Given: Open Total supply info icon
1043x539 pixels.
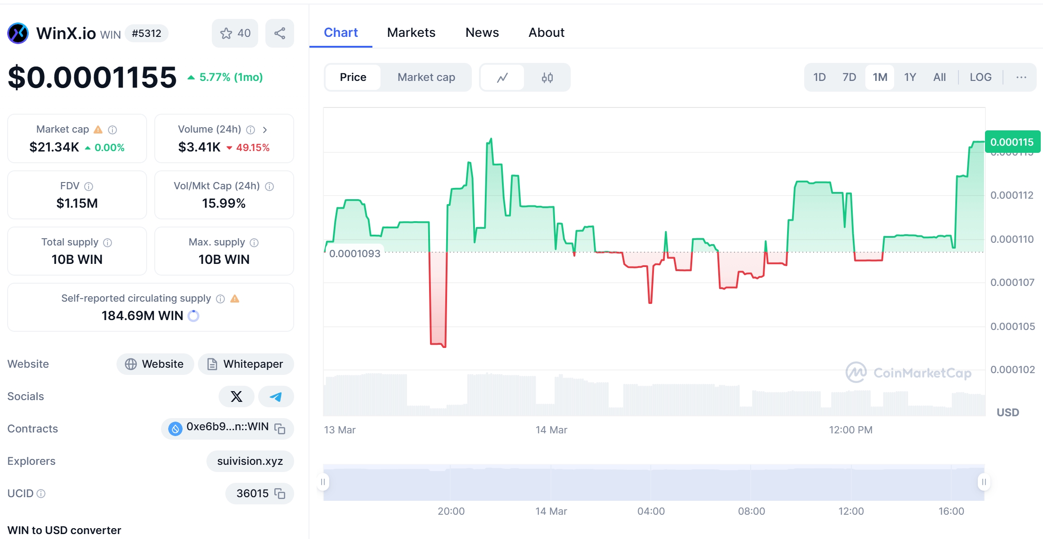Looking at the screenshot, I should (x=107, y=243).
